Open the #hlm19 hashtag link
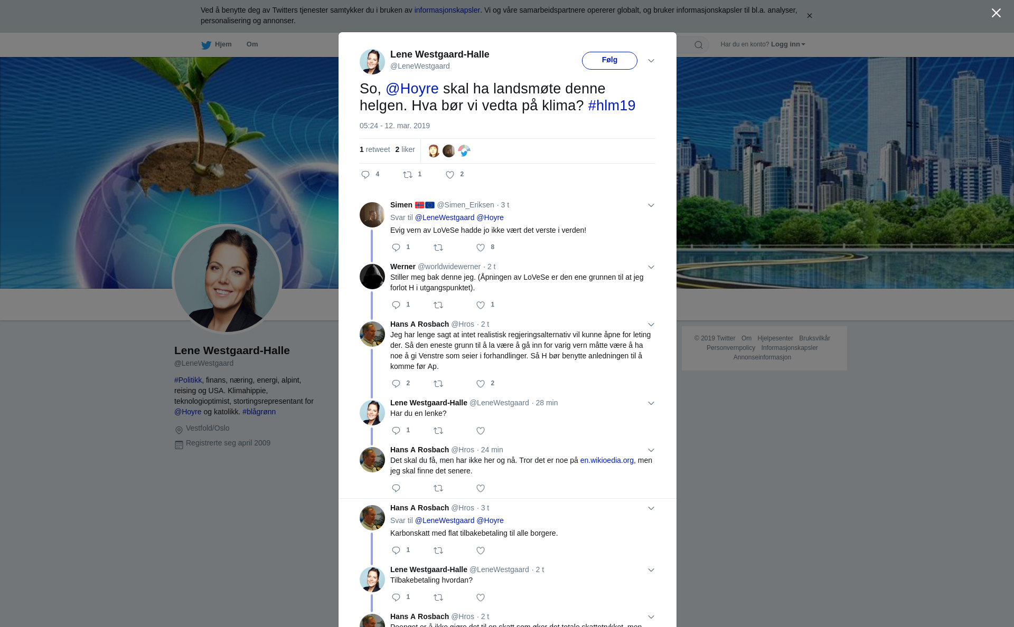1014x627 pixels. (x=612, y=106)
